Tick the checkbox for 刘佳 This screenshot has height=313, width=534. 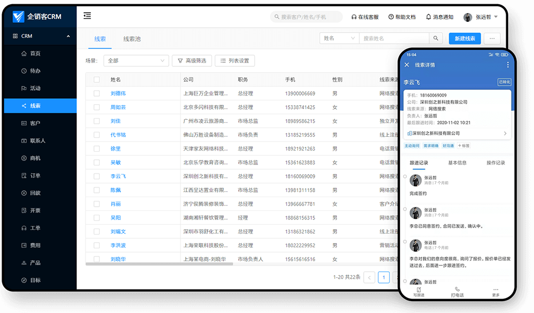(97, 121)
